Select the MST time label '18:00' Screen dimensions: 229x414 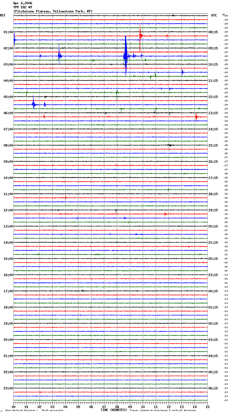click(x=8, y=307)
